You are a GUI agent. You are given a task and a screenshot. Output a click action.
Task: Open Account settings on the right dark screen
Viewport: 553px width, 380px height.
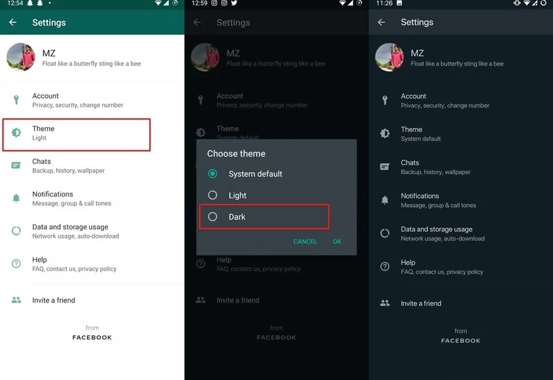[444, 100]
